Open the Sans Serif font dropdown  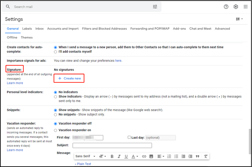pos(85,156)
